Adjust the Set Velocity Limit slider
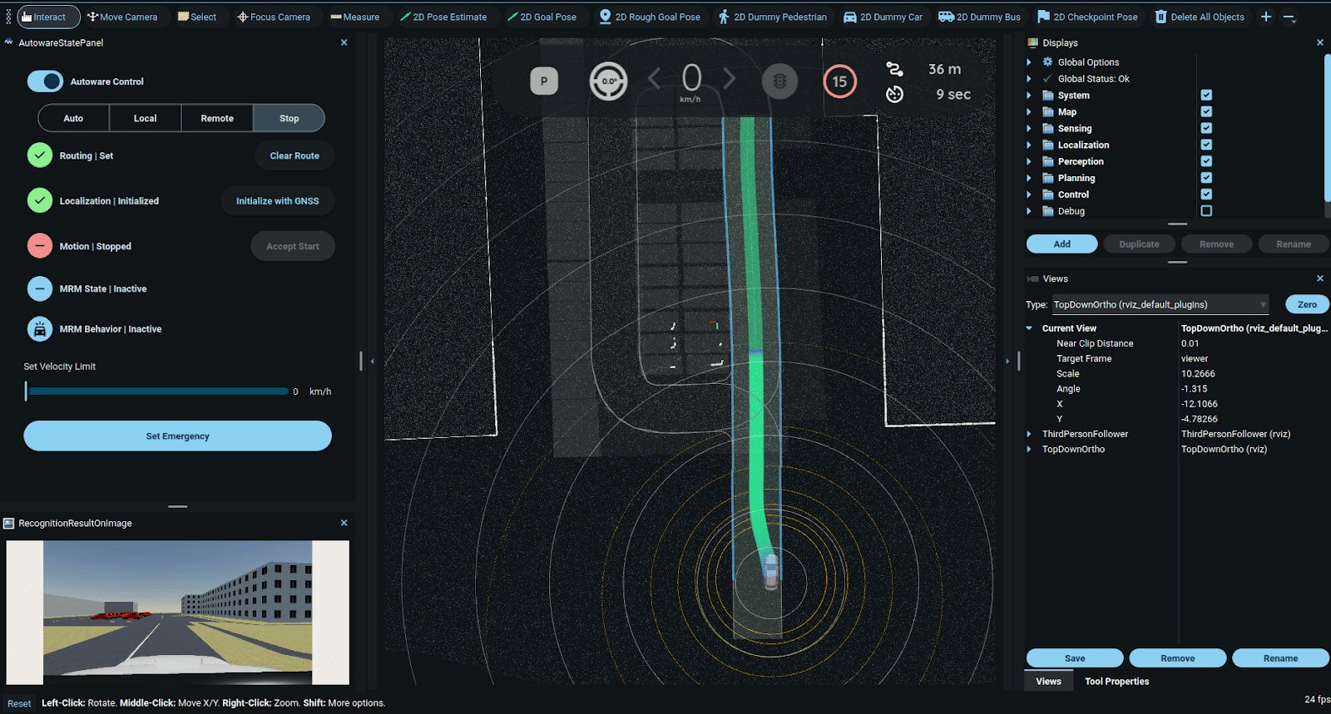The width and height of the screenshot is (1331, 714). tap(158, 391)
